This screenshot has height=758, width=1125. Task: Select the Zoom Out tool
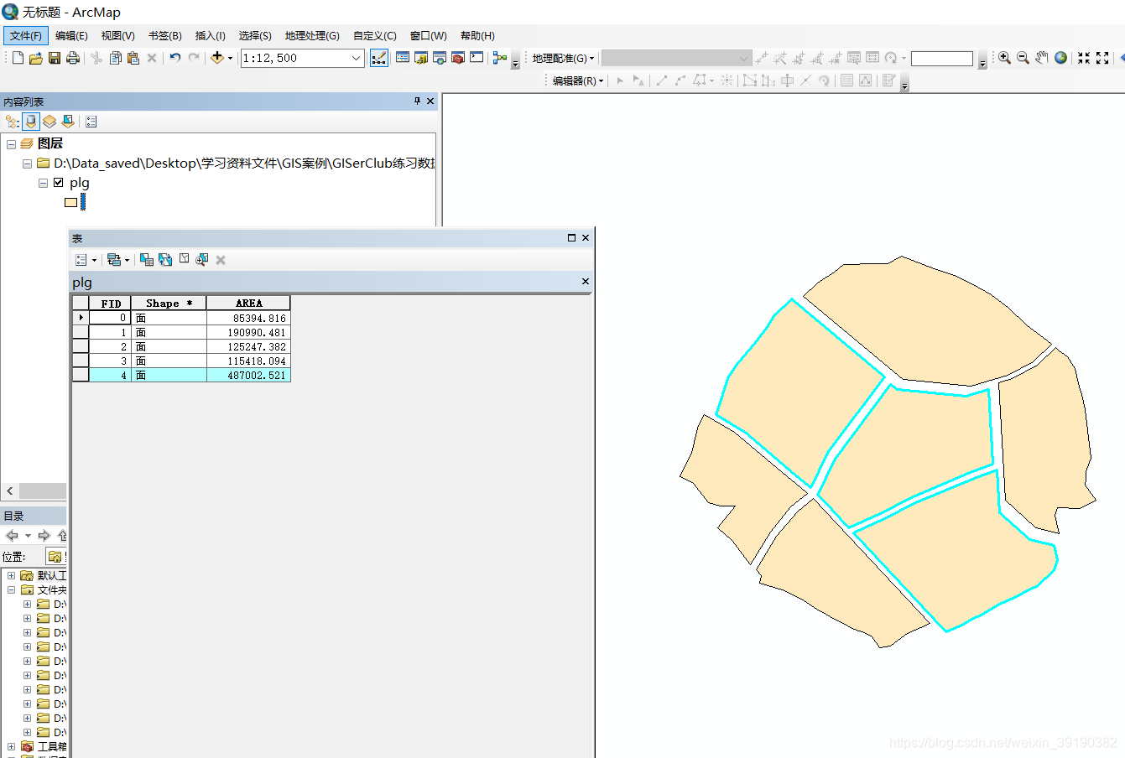coord(1023,58)
